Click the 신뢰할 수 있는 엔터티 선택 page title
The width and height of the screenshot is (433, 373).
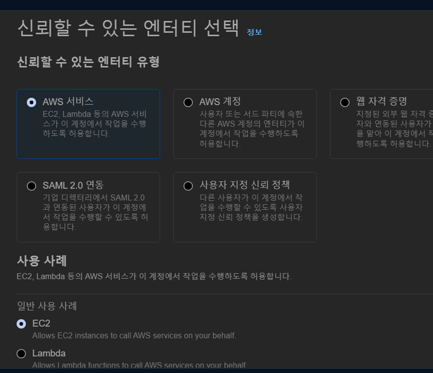pyautogui.click(x=128, y=28)
